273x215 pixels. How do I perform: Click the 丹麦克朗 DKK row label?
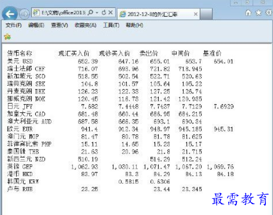[x=26, y=91]
